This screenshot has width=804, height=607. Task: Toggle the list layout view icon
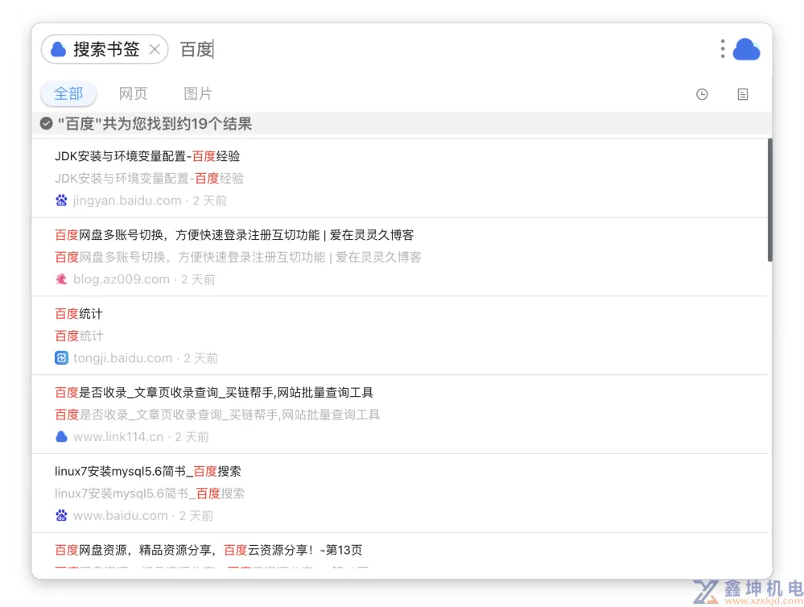(743, 94)
